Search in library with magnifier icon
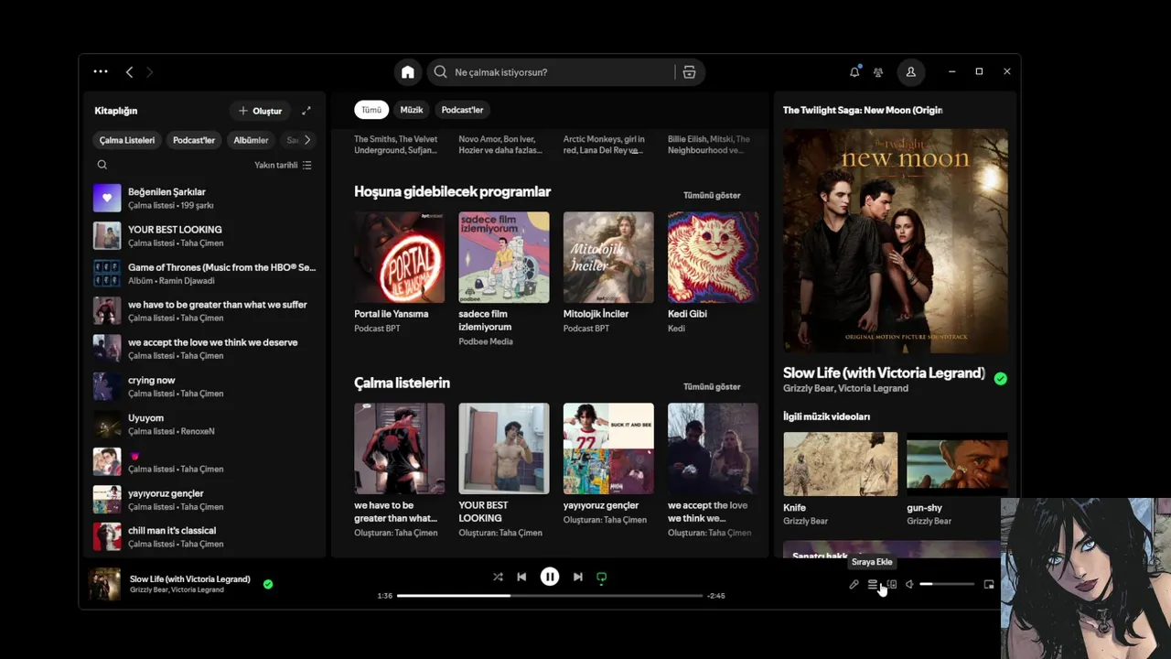This screenshot has width=1171, height=659. pos(102,165)
